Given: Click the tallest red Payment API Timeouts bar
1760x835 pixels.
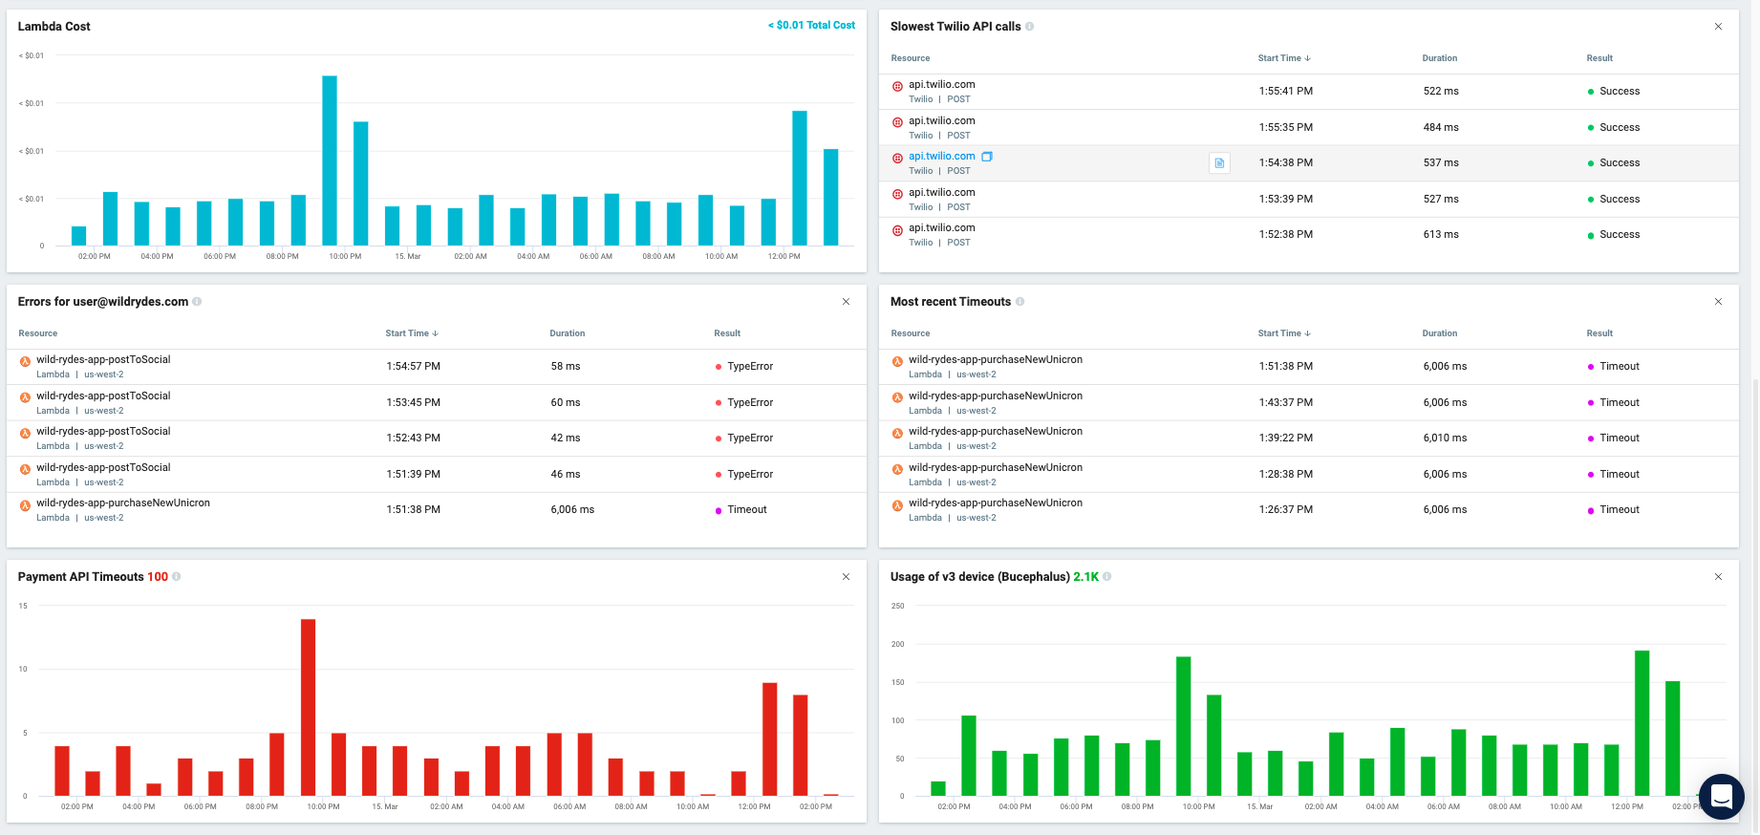Looking at the screenshot, I should point(308,707).
